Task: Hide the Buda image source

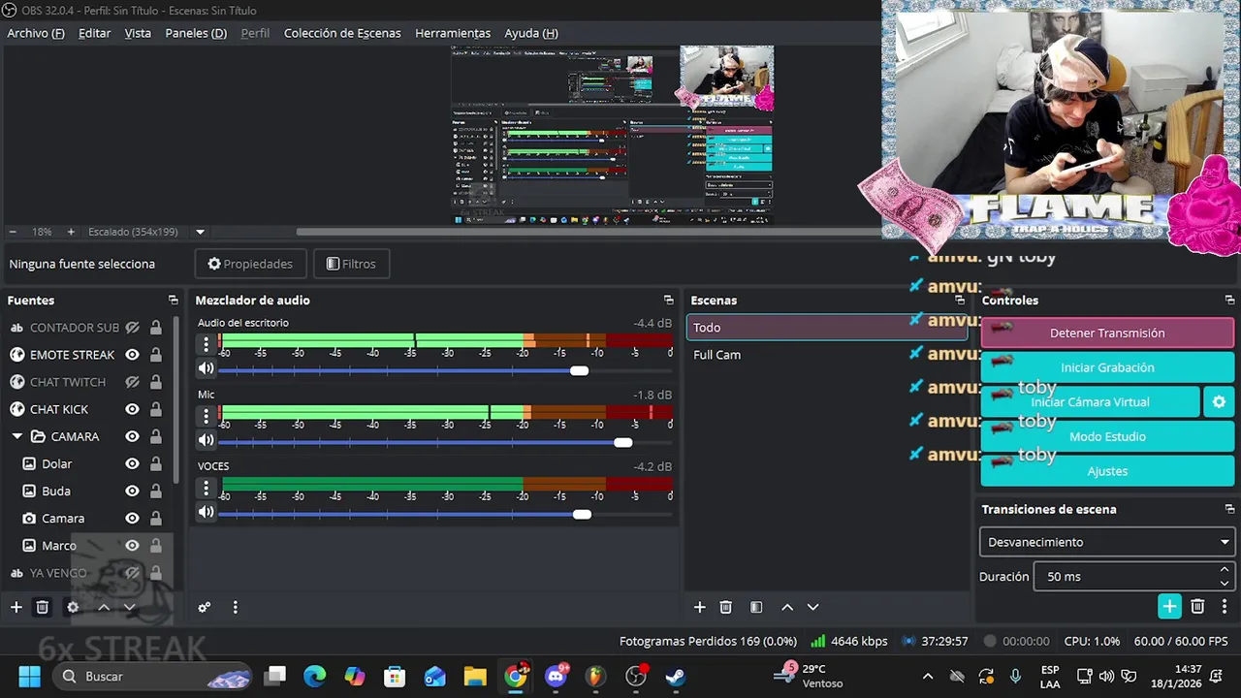Action: (133, 491)
